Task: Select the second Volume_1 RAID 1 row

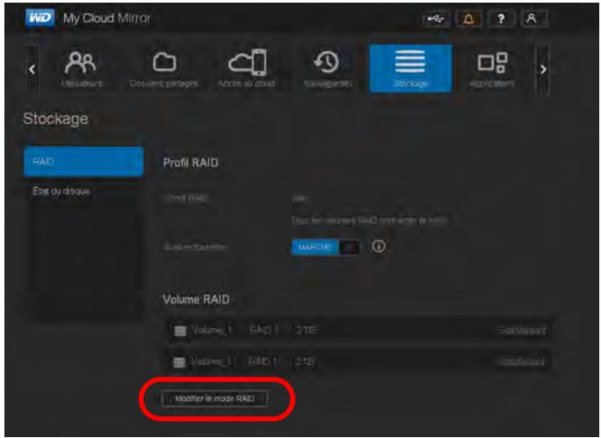Action: pos(358,361)
